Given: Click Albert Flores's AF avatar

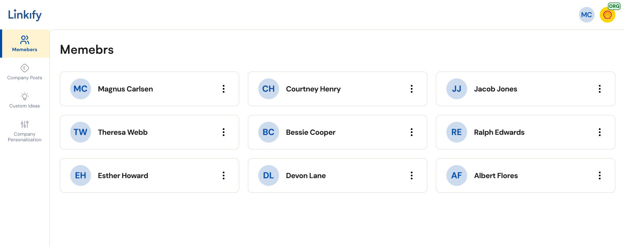Looking at the screenshot, I should (x=457, y=175).
